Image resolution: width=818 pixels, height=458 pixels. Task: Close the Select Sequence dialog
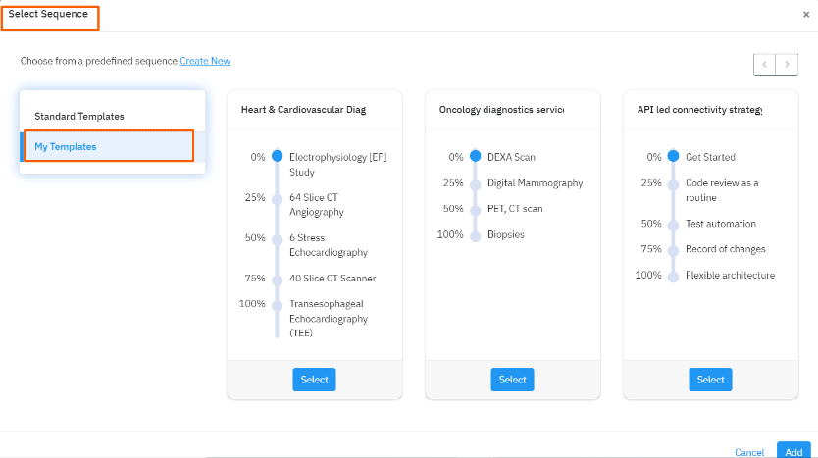tap(805, 15)
